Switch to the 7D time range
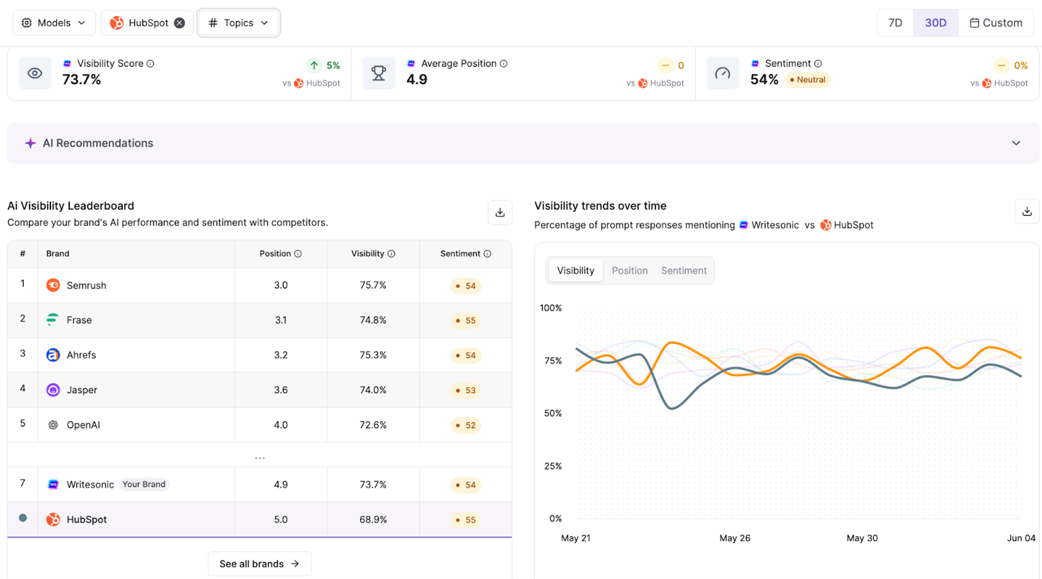 [x=895, y=23]
